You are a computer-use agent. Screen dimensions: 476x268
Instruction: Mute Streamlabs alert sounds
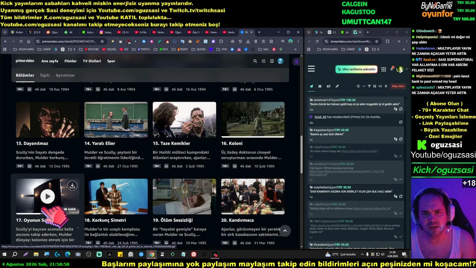[380, 86]
